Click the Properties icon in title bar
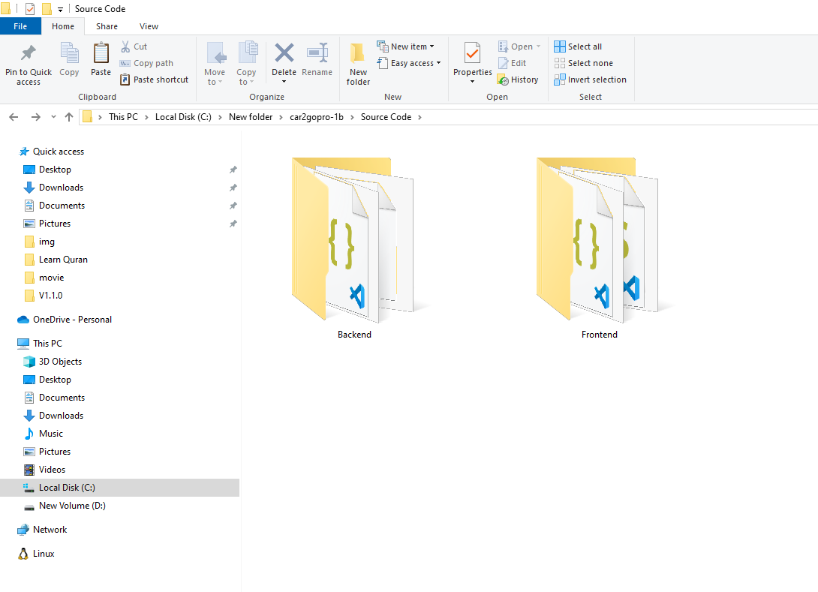Viewport: 818px width, 592px height. tap(30, 9)
